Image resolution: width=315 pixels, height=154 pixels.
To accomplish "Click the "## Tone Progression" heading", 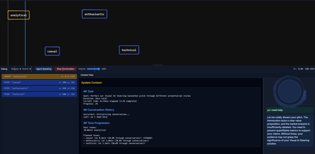I will 97,123.
